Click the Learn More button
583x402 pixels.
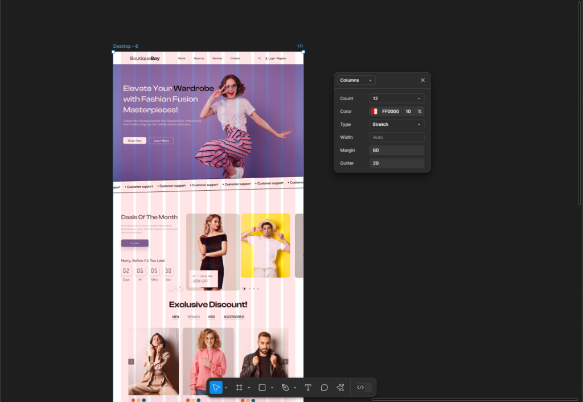pos(161,141)
